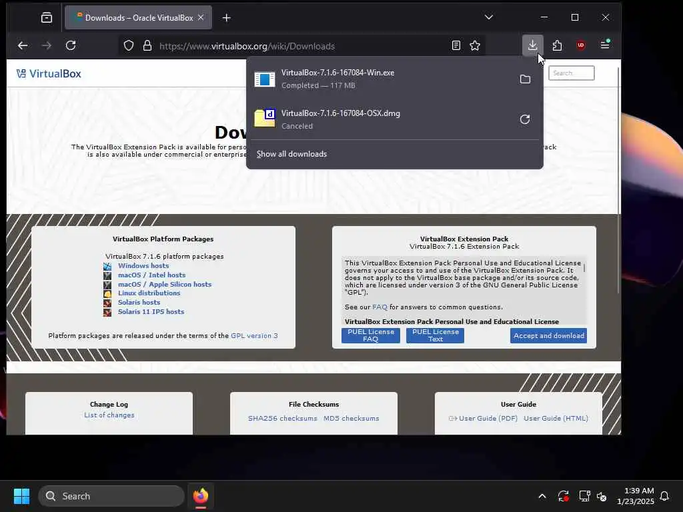Image resolution: width=683 pixels, height=512 pixels.
Task: Bookmark this page with the star icon
Action: click(x=475, y=46)
